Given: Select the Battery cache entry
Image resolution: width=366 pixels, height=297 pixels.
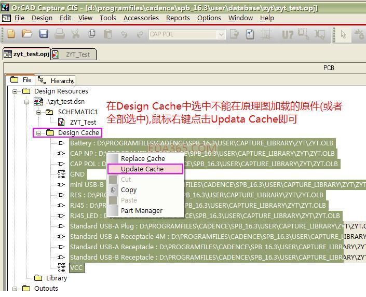Looking at the screenshot, I should [x=201, y=143].
